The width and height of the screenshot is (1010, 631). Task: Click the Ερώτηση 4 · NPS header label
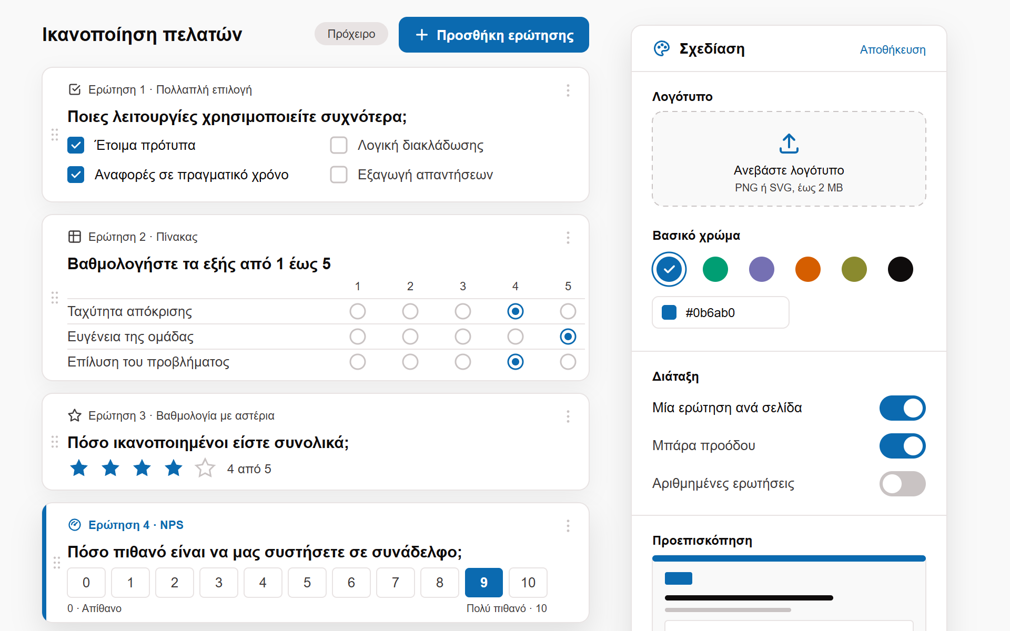[x=136, y=525]
